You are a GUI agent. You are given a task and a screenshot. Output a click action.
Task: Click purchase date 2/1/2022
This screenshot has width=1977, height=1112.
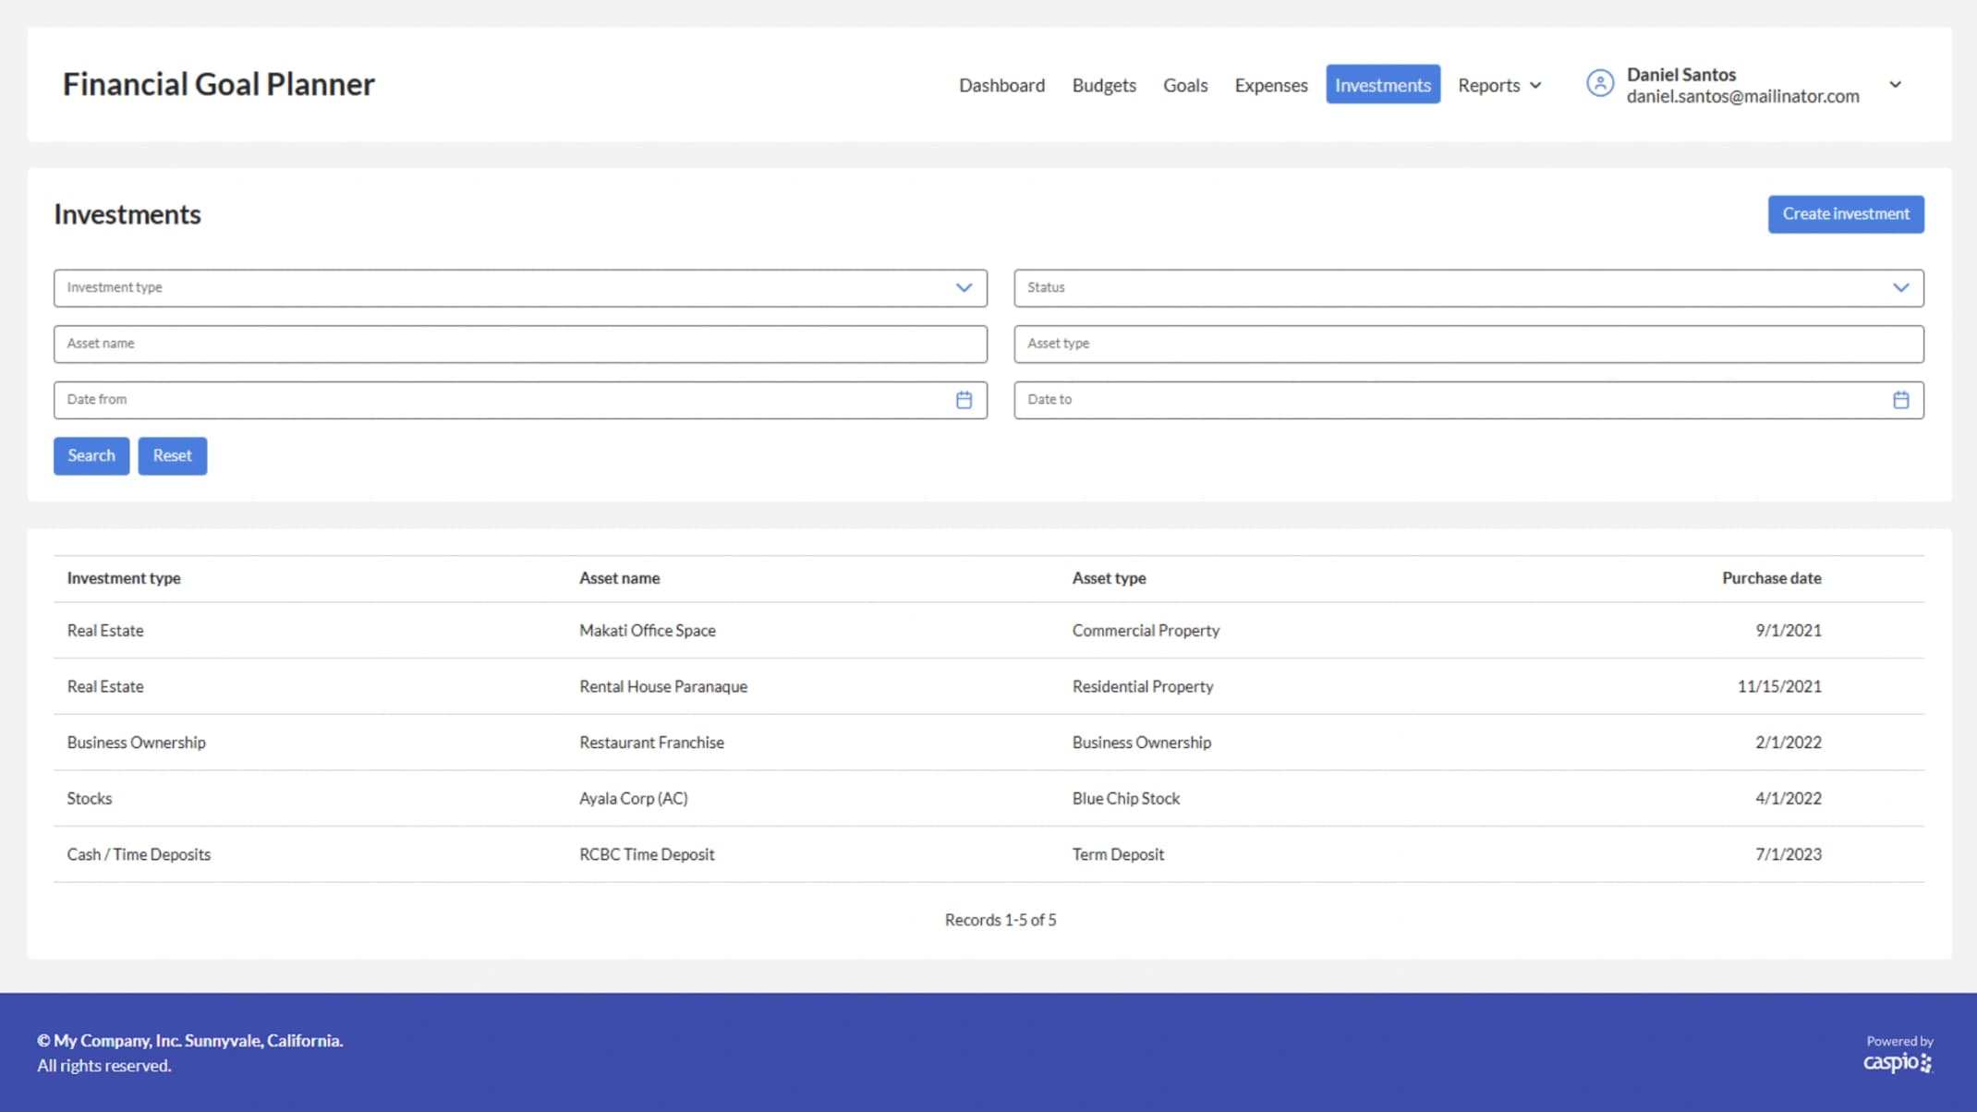(1789, 743)
